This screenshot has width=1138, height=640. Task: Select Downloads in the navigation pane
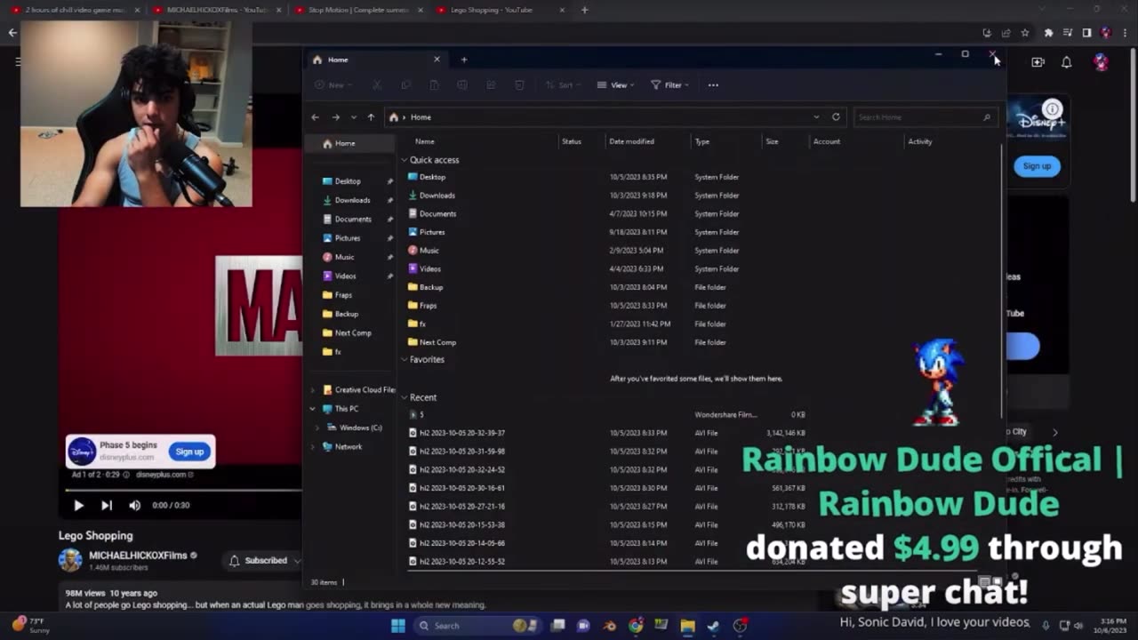[352, 200]
